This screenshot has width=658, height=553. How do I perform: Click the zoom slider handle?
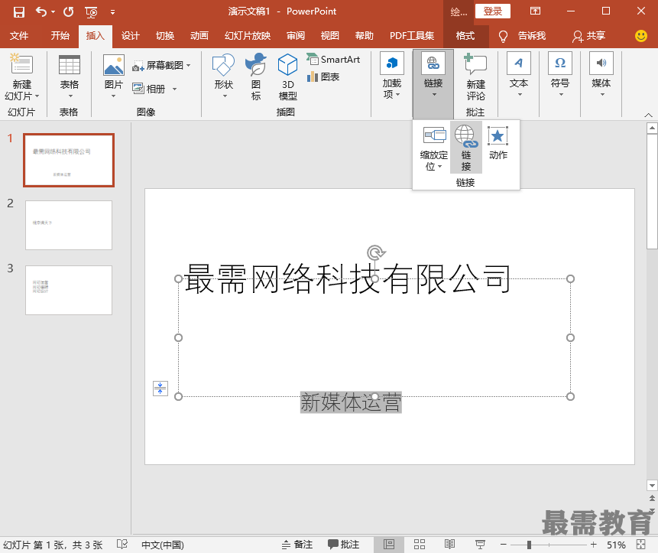529,545
